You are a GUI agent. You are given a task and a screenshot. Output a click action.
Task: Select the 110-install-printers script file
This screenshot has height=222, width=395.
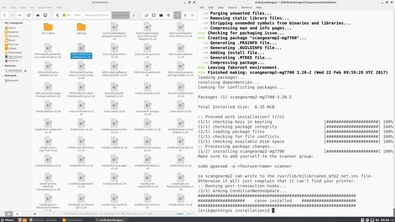[x=114, y=51]
